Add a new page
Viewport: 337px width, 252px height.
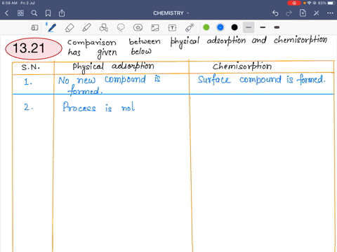[x=303, y=13]
